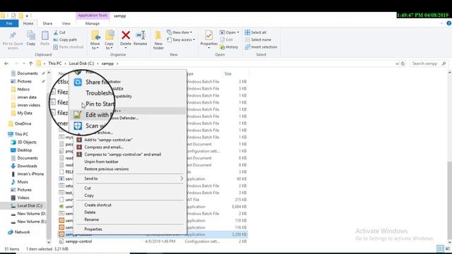
Task: Select Local Disk (C:) in sidebar
Action: point(30,205)
